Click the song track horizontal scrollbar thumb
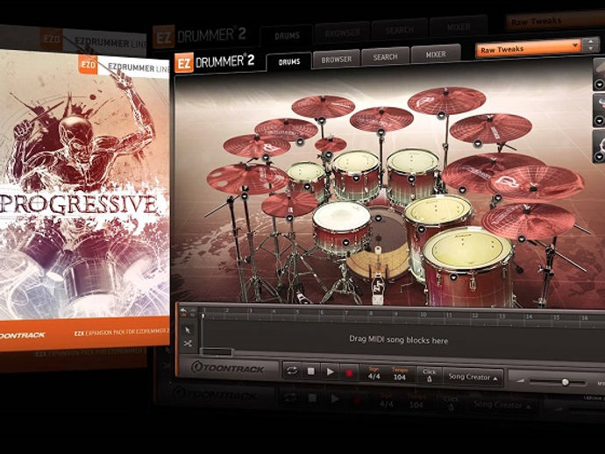 (x=217, y=351)
